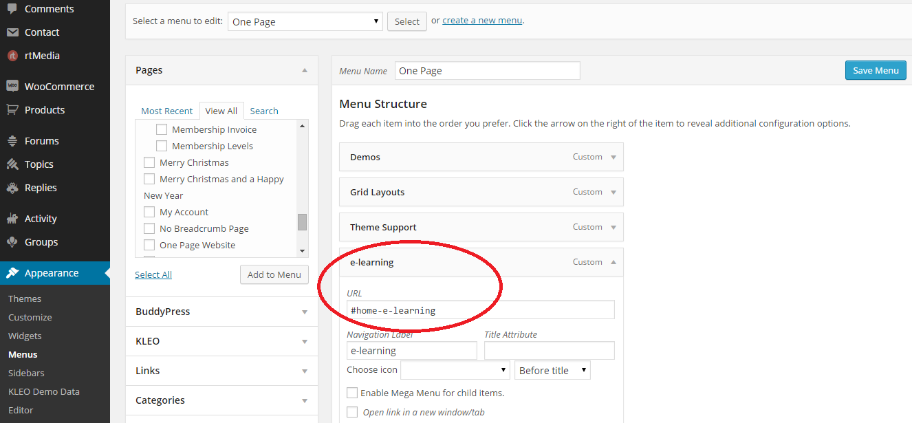Click the URL field with #home-e-learning
The image size is (912, 423).
[x=480, y=310]
